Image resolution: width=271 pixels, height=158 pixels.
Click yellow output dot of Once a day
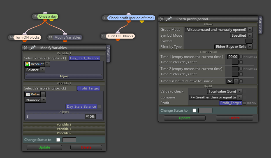(52, 20)
